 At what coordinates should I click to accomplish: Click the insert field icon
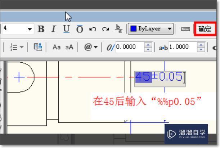click(38, 47)
